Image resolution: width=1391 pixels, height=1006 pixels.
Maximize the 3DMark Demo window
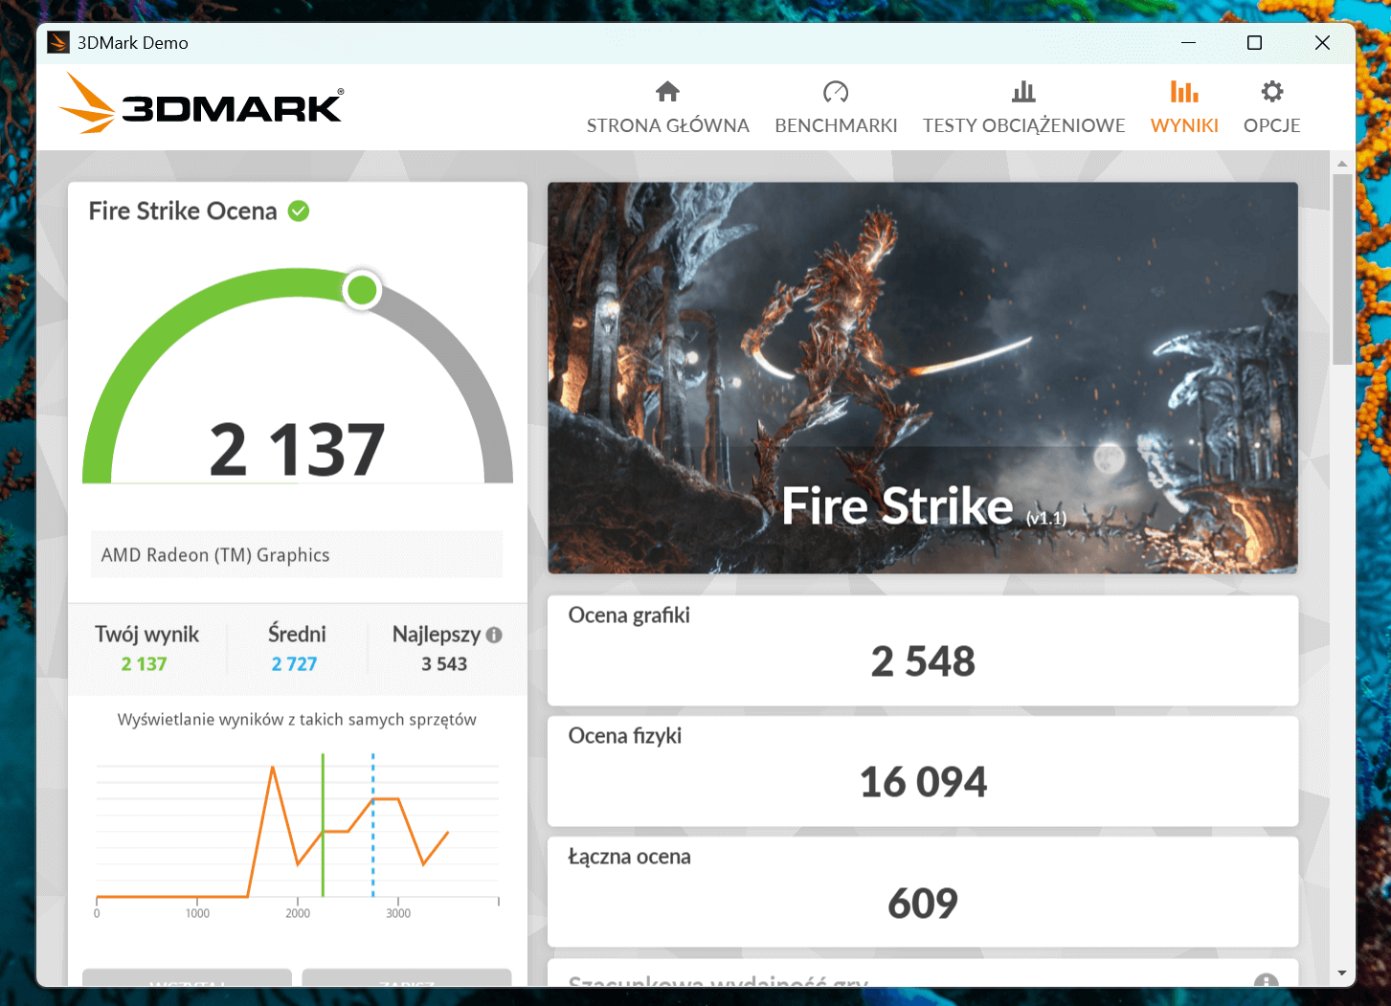[1254, 43]
